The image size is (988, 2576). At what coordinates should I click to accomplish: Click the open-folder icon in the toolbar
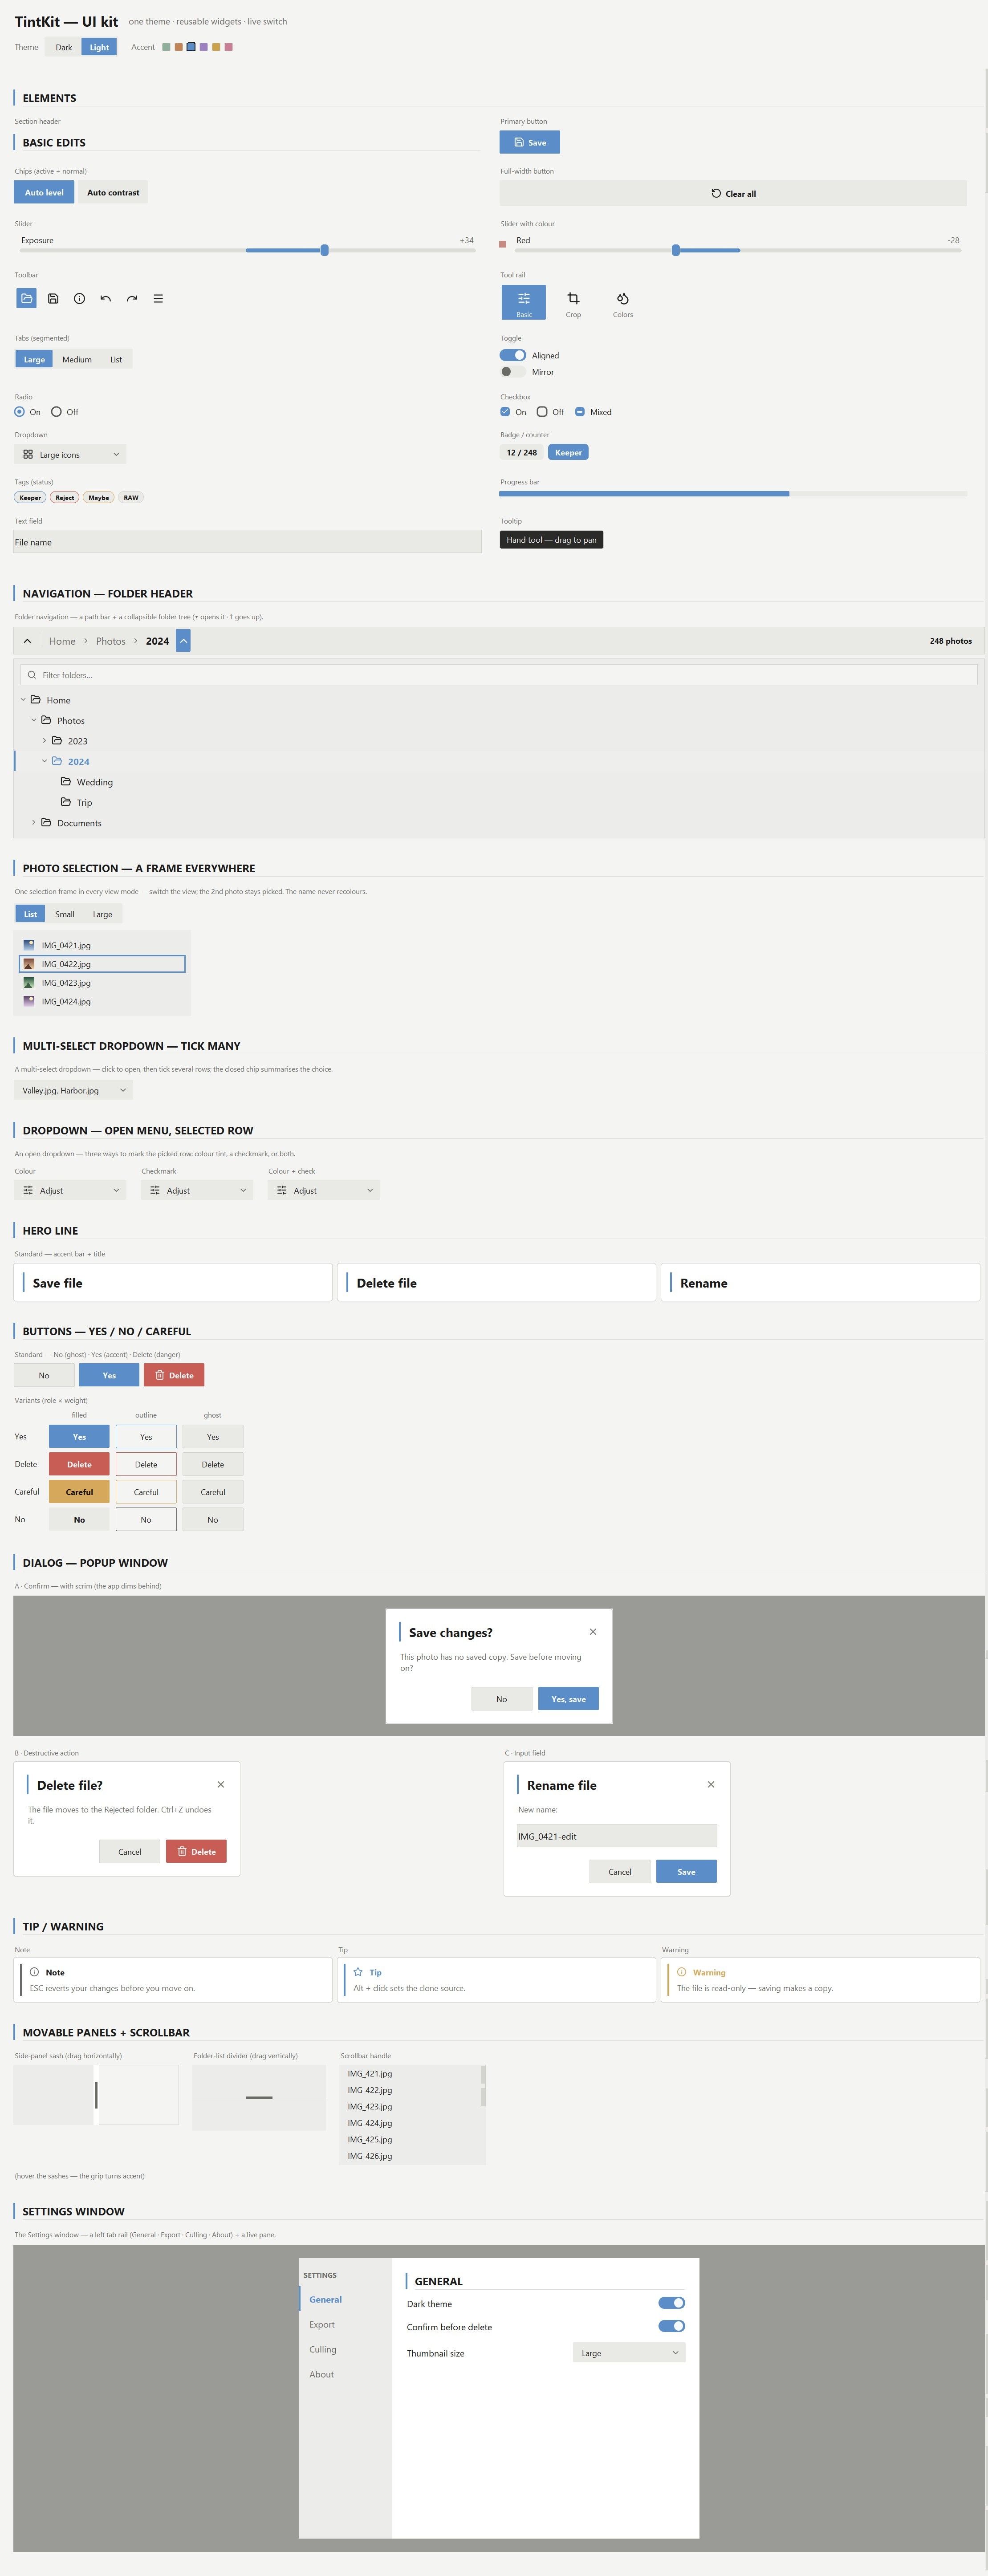point(27,298)
